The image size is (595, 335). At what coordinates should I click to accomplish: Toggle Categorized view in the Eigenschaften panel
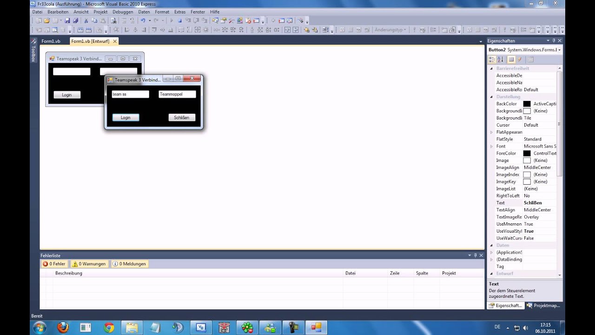tap(492, 60)
